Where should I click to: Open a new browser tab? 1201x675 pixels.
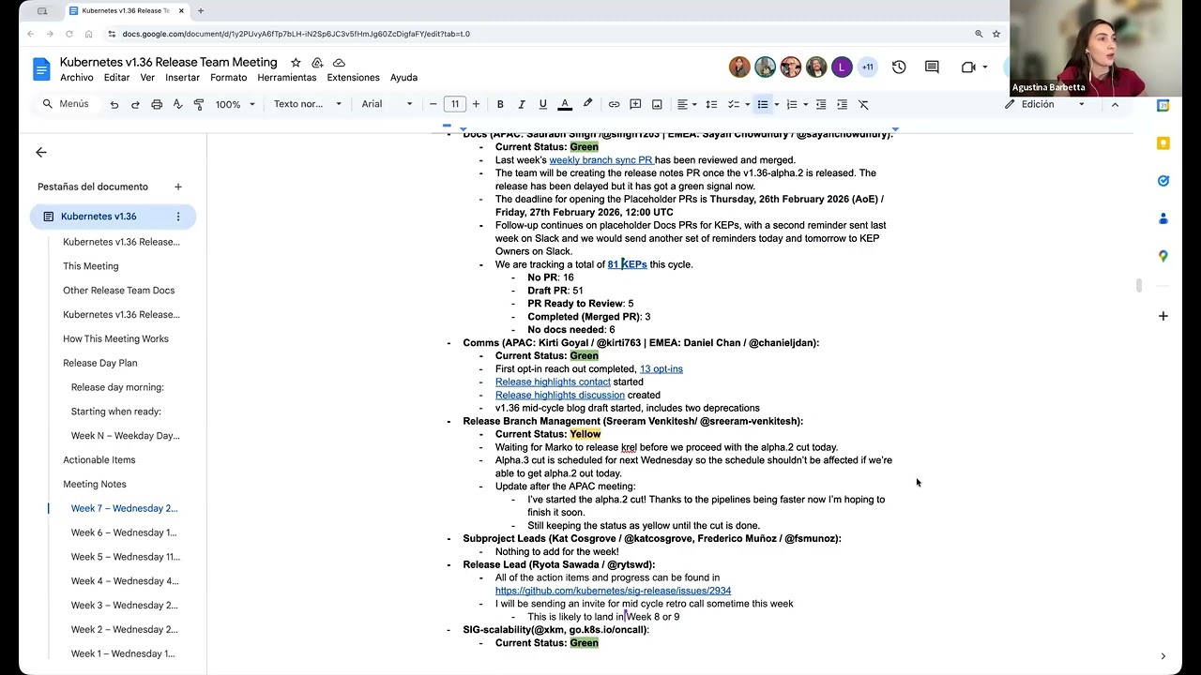(200, 10)
